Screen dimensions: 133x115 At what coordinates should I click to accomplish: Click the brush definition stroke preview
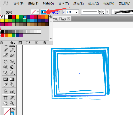pyautogui.click(x=122, y=12)
